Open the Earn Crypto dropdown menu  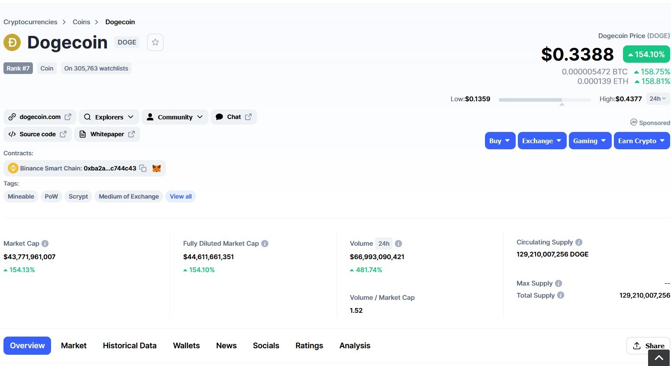[x=642, y=141]
